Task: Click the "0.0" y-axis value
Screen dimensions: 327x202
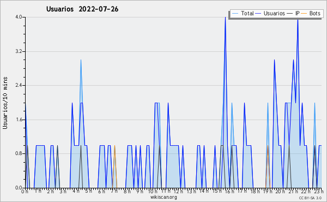Action: [19, 188]
